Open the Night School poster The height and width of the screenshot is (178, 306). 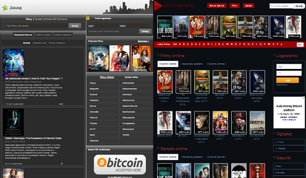(141, 58)
